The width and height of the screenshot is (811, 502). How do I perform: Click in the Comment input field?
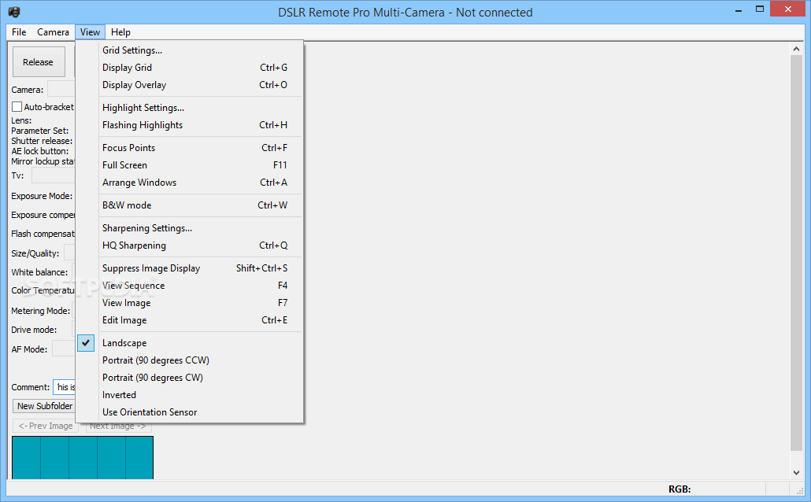(x=65, y=386)
